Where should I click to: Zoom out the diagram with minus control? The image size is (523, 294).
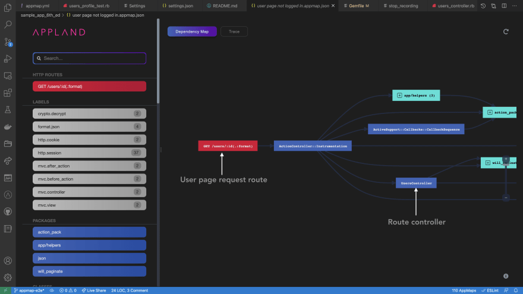tap(506, 198)
